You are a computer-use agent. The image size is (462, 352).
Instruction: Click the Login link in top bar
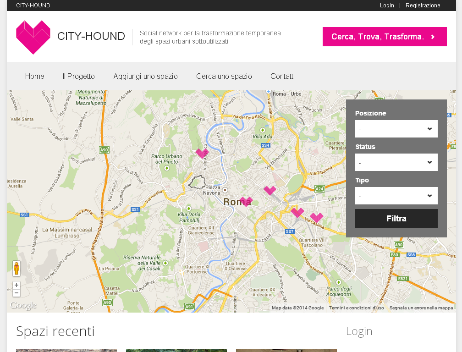(x=387, y=5)
